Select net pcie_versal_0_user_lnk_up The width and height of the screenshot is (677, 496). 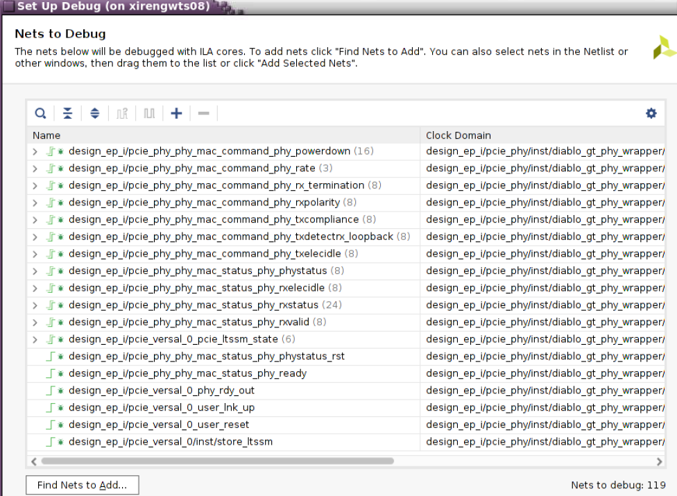pyautogui.click(x=162, y=407)
